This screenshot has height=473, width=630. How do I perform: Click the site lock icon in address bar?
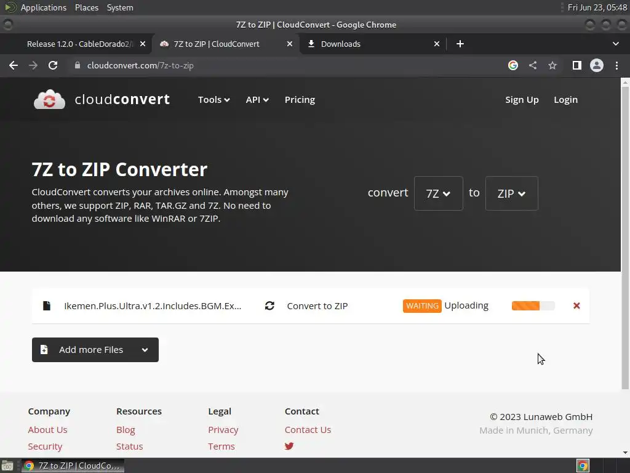(78, 65)
